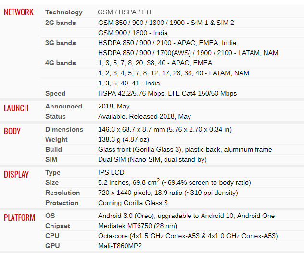Screen dimensions: 304x253
Task: Click the Status label link
Action: [55, 116]
